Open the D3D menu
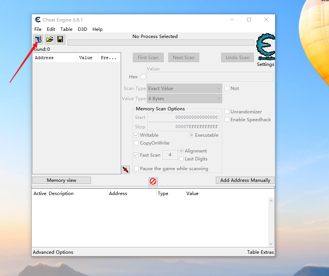Viewport: 329px width, 276px height. click(82, 29)
